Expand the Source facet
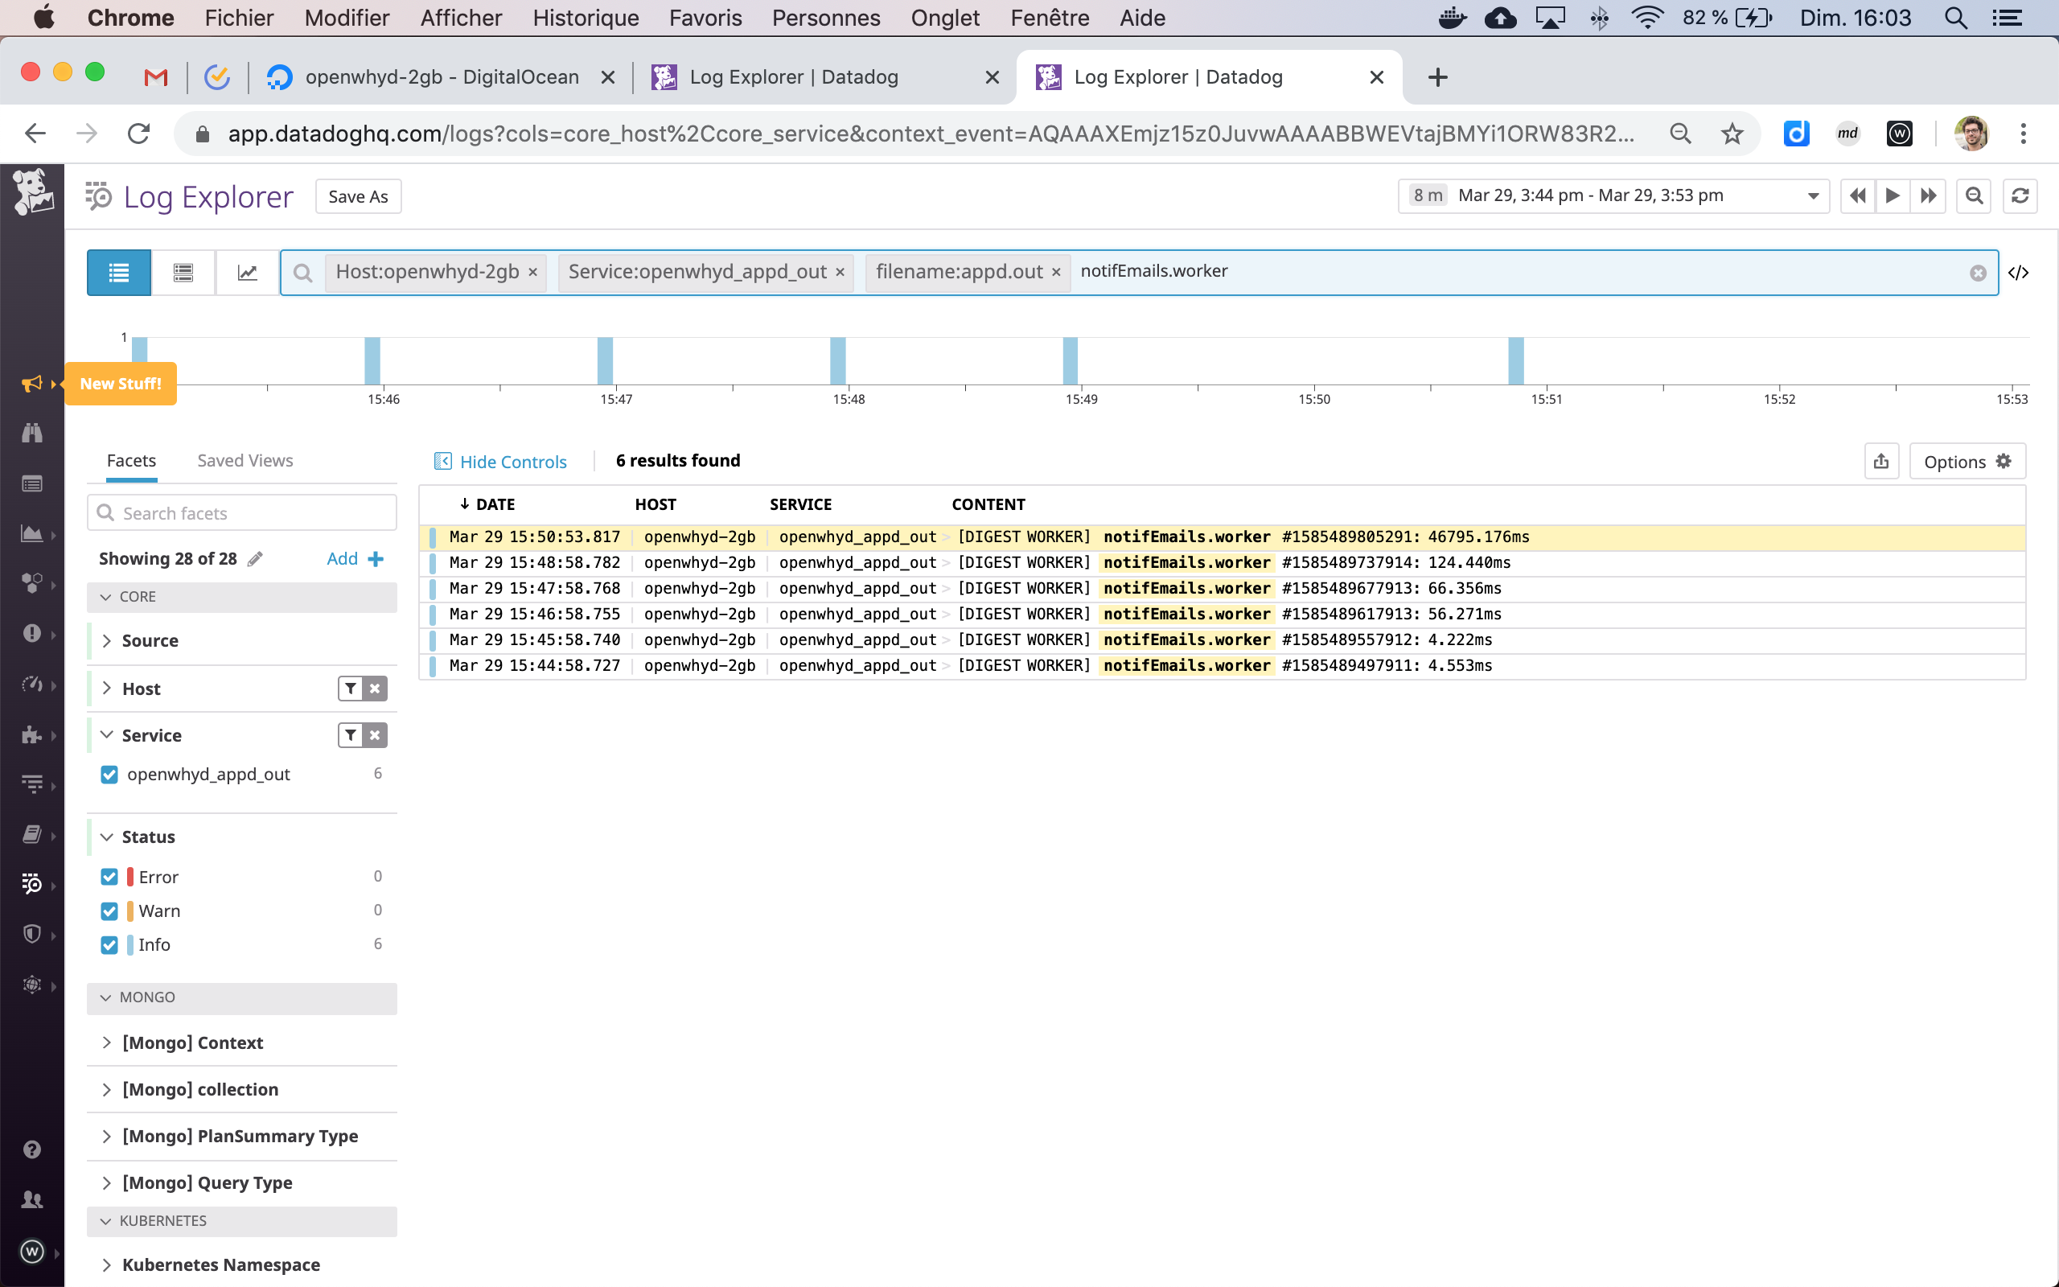 click(x=150, y=641)
